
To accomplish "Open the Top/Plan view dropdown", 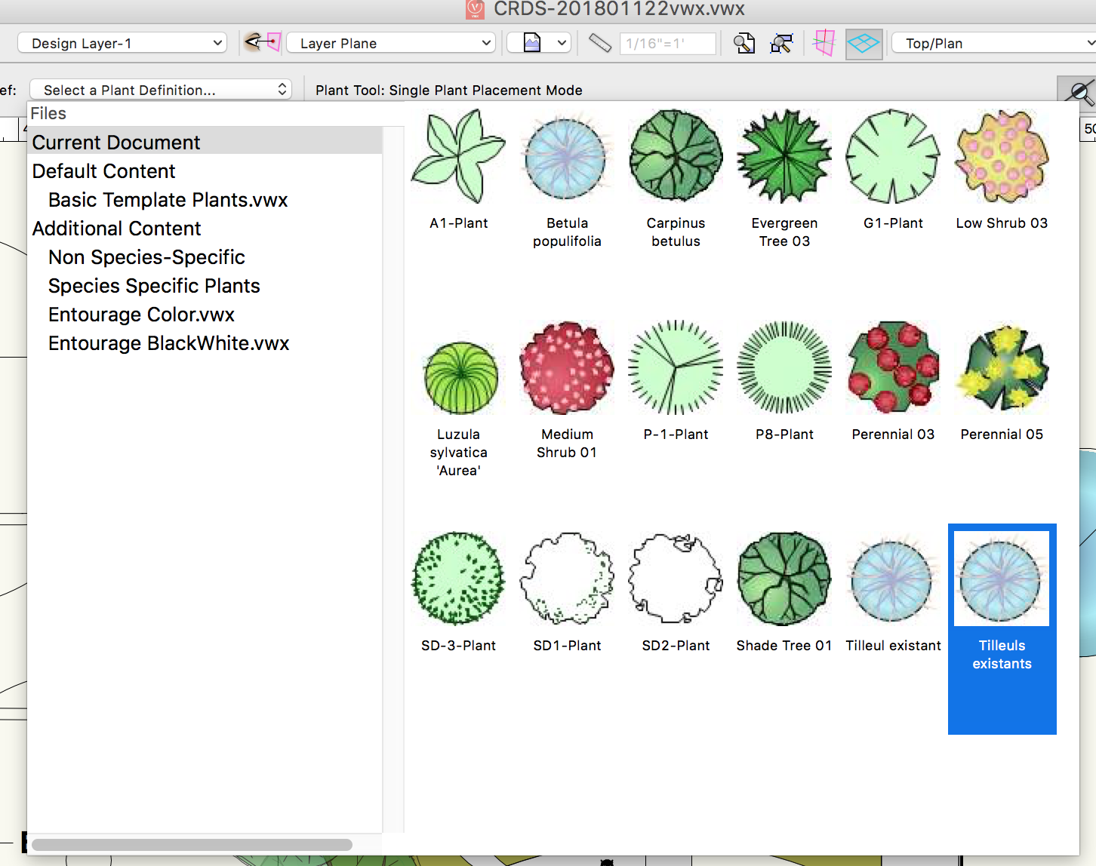I will point(993,43).
